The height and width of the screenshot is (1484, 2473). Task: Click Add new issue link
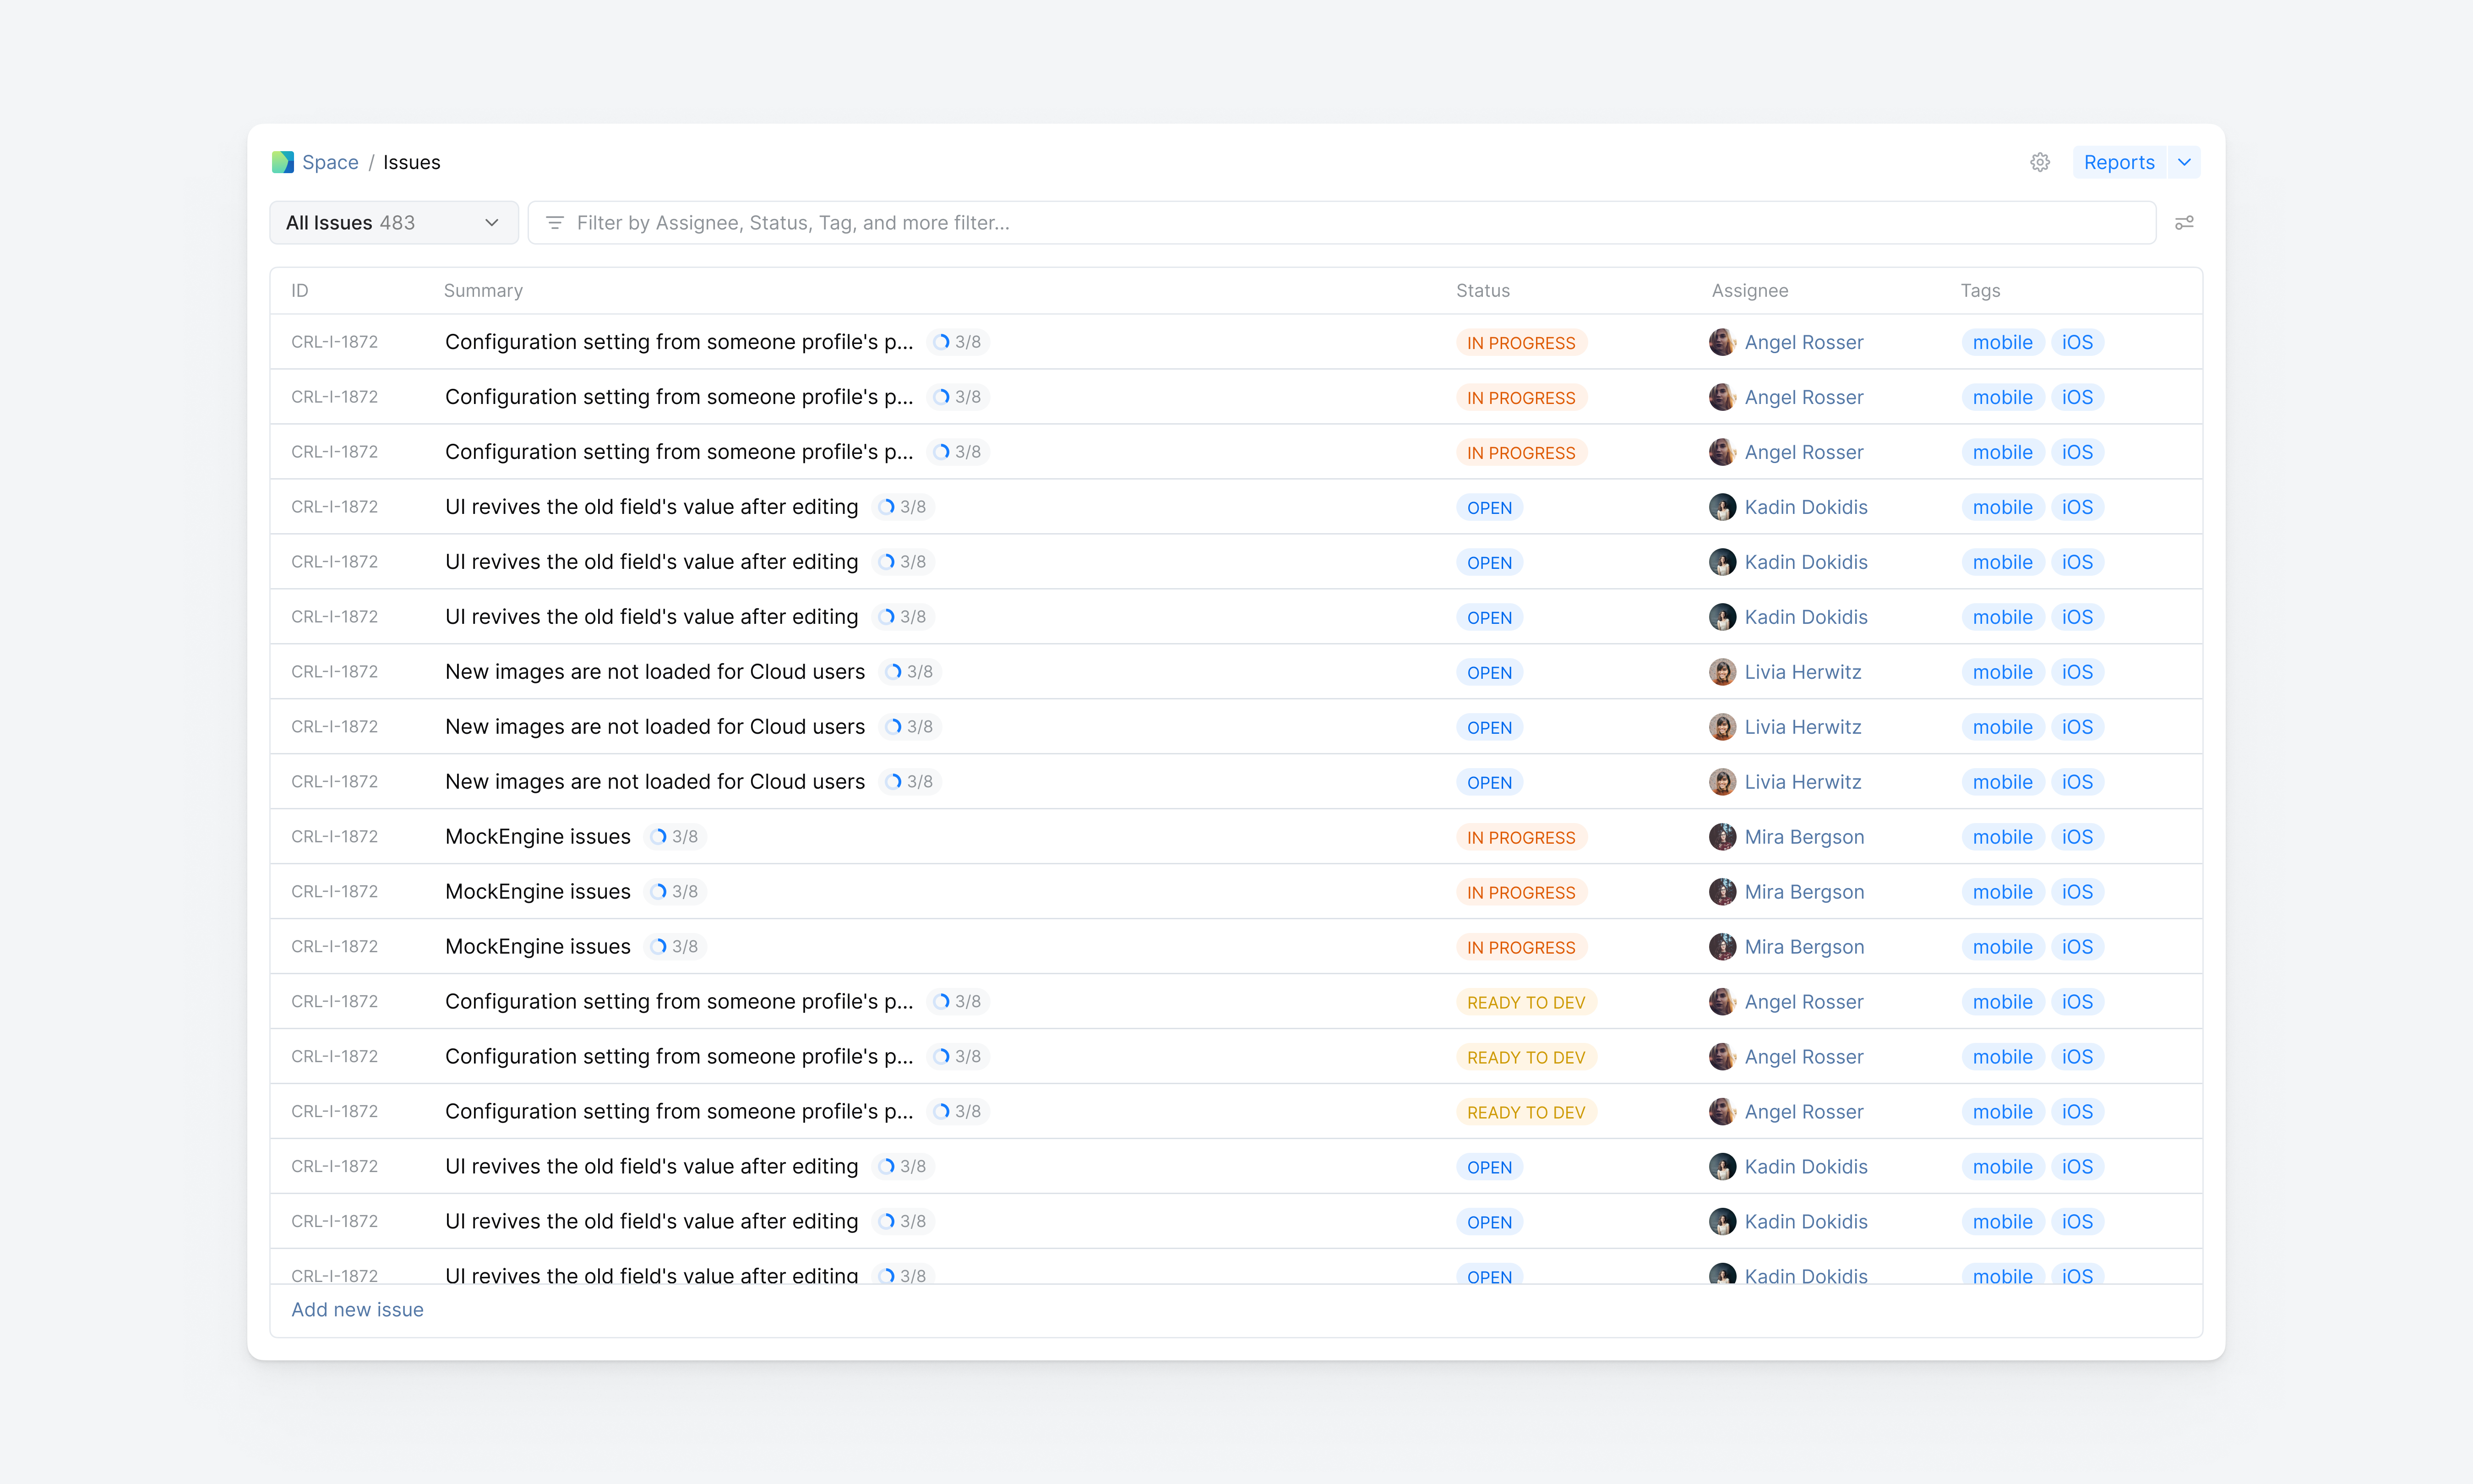click(x=357, y=1309)
